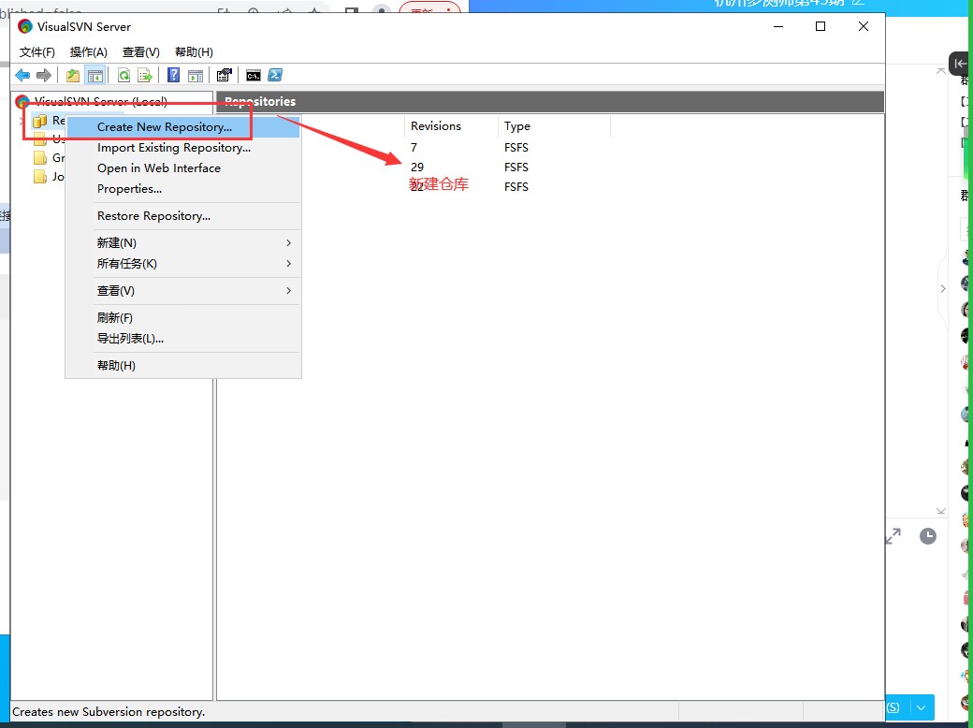Choose 帮助(H) in context menu

(x=183, y=366)
